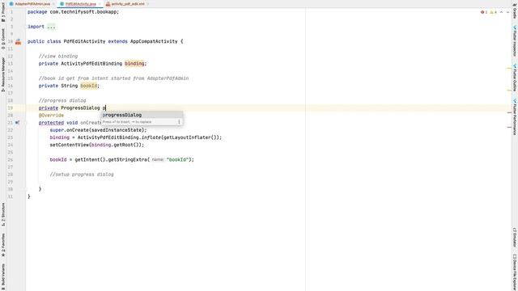The width and height of the screenshot is (518, 291).
Task: Click the @Override annotation
Action: tap(51, 115)
